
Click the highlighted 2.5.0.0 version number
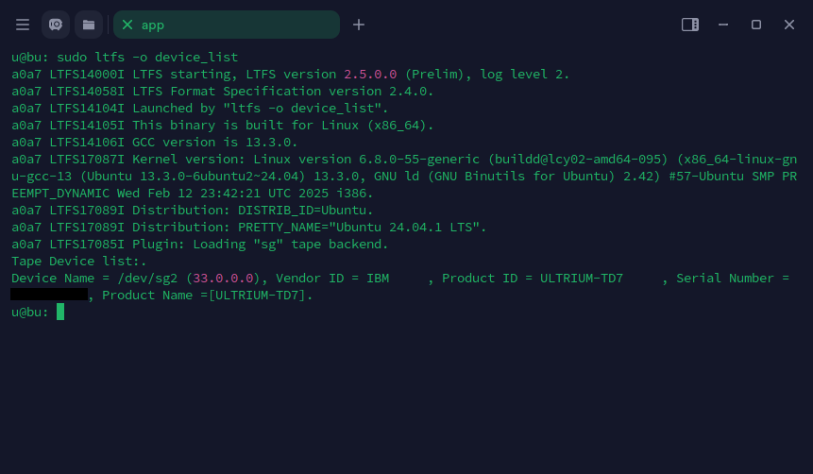[370, 75]
